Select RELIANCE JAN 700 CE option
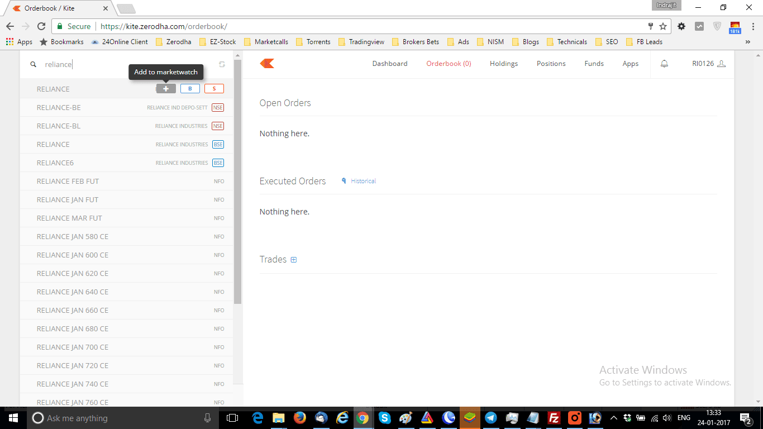Viewport: 763px width, 429px height. point(126,347)
